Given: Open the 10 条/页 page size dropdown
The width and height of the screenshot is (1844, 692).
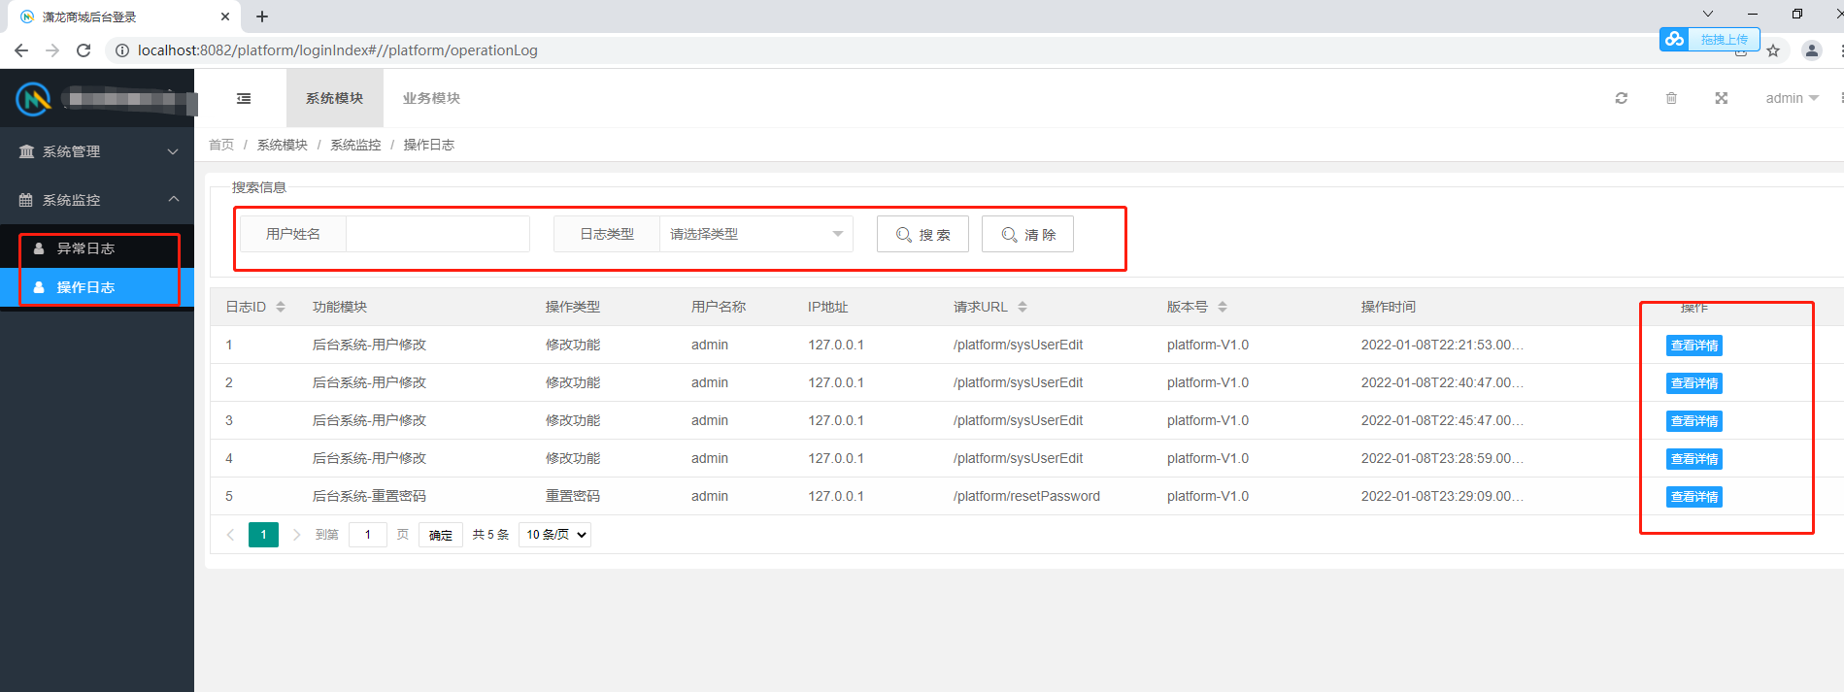Looking at the screenshot, I should point(554,535).
